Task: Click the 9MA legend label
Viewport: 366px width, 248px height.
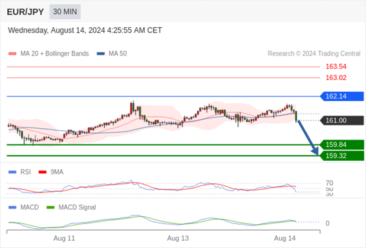Action: tap(57, 172)
